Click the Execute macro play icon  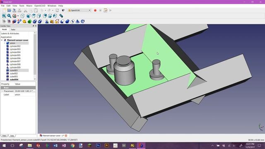tap(111, 10)
